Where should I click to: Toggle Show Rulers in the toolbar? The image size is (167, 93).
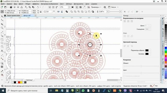point(77,7)
